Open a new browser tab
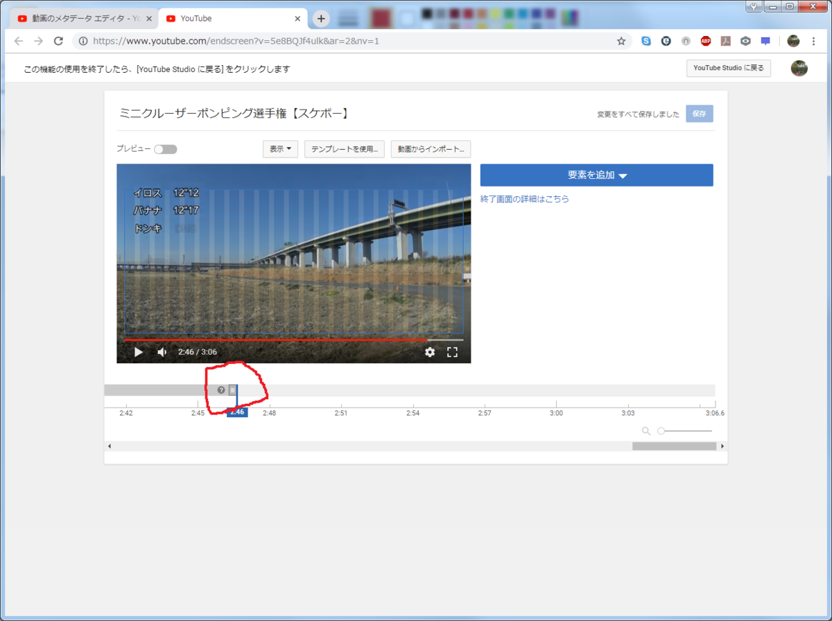Image resolution: width=832 pixels, height=621 pixels. 321,19
